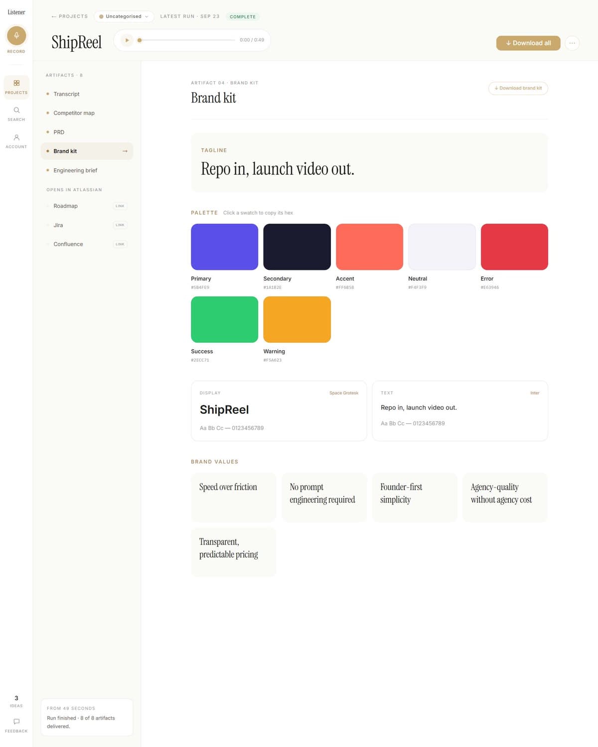Click the ShipReel project title
Screen dimensions: 598x747
[77, 42]
